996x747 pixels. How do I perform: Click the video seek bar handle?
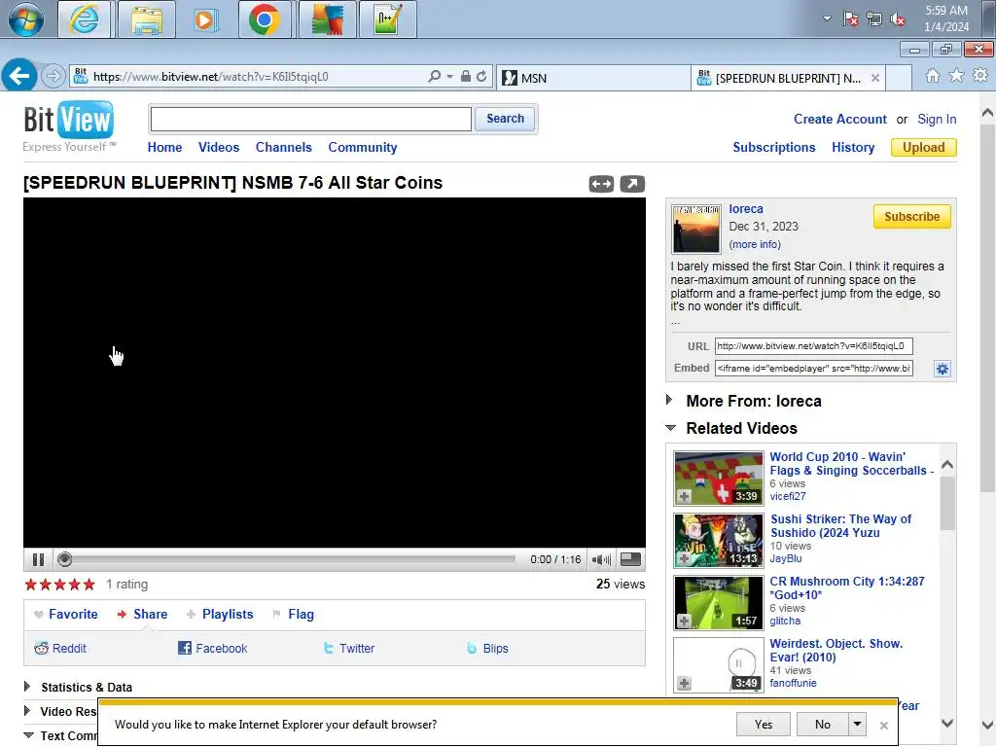coord(64,559)
